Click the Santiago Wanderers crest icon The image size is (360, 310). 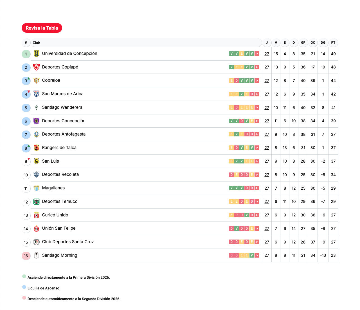pos(36,107)
